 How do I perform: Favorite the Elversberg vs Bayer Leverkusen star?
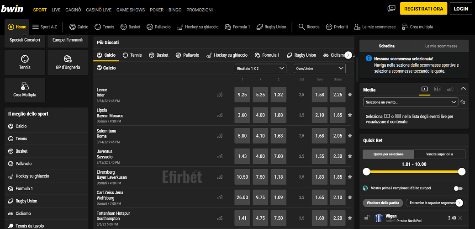click(350, 177)
